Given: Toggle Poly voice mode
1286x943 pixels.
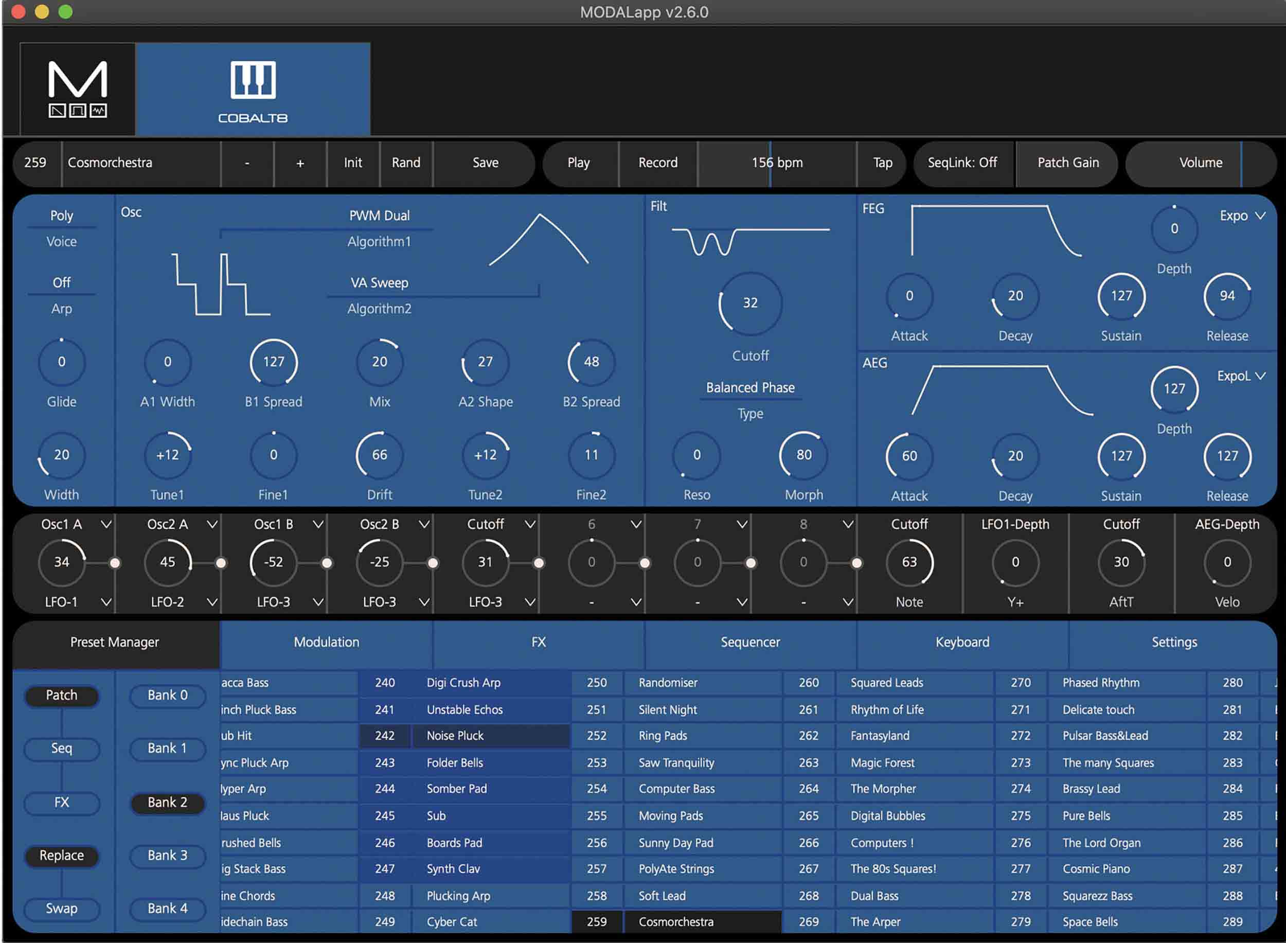Looking at the screenshot, I should point(61,215).
